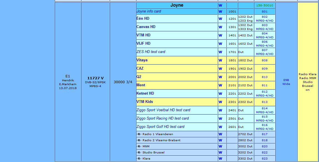The width and height of the screenshot is (319, 162).
Task: Select the 30000 3/4 symbol rate text
Action: click(123, 82)
